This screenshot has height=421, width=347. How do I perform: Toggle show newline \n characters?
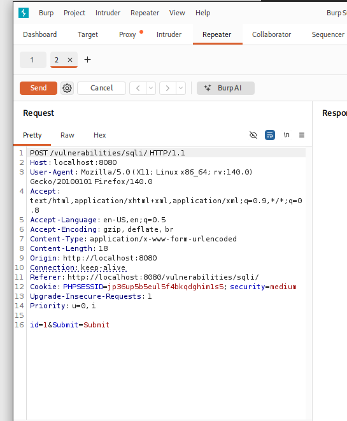click(x=287, y=135)
